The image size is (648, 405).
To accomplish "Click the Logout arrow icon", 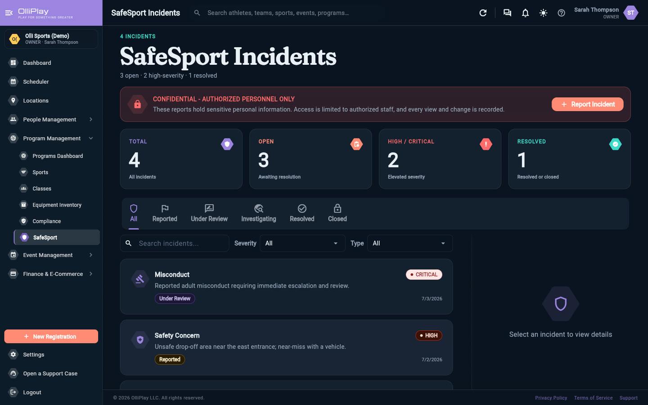I will [x=13, y=392].
